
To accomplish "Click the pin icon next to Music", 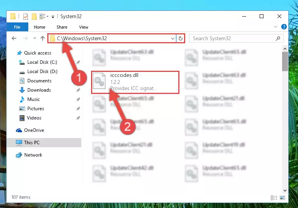I will coord(78,99).
